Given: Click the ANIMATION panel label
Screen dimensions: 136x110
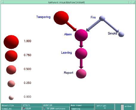Looking at the screenshot, I should tap(48, 105).
